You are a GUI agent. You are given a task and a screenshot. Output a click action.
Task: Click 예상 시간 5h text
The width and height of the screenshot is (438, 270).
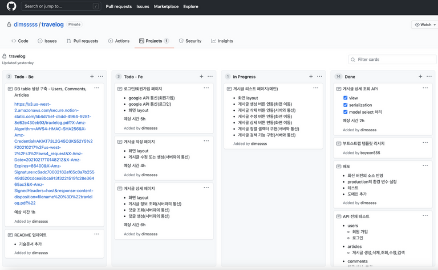click(135, 119)
